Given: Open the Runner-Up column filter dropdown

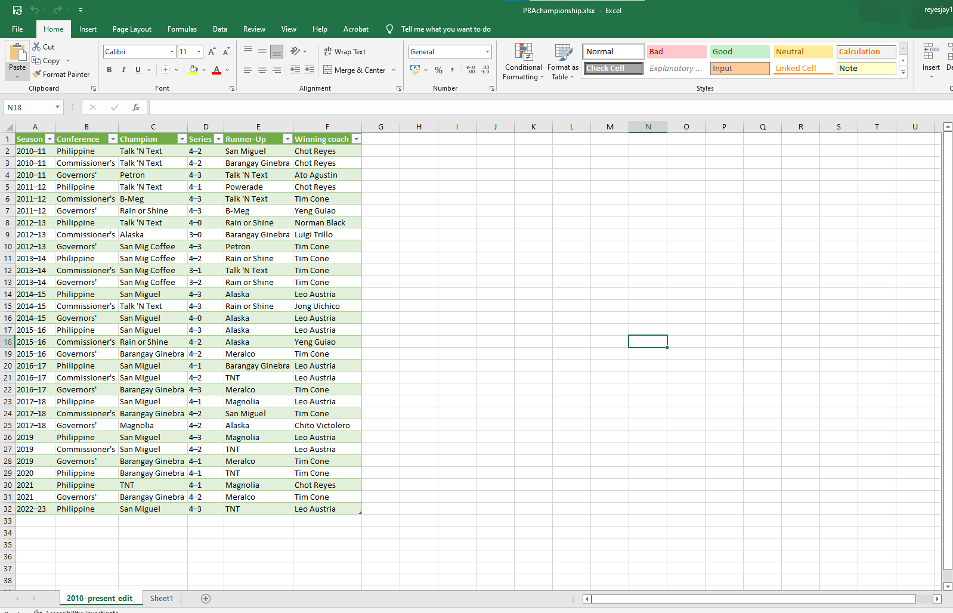Looking at the screenshot, I should click(x=287, y=139).
